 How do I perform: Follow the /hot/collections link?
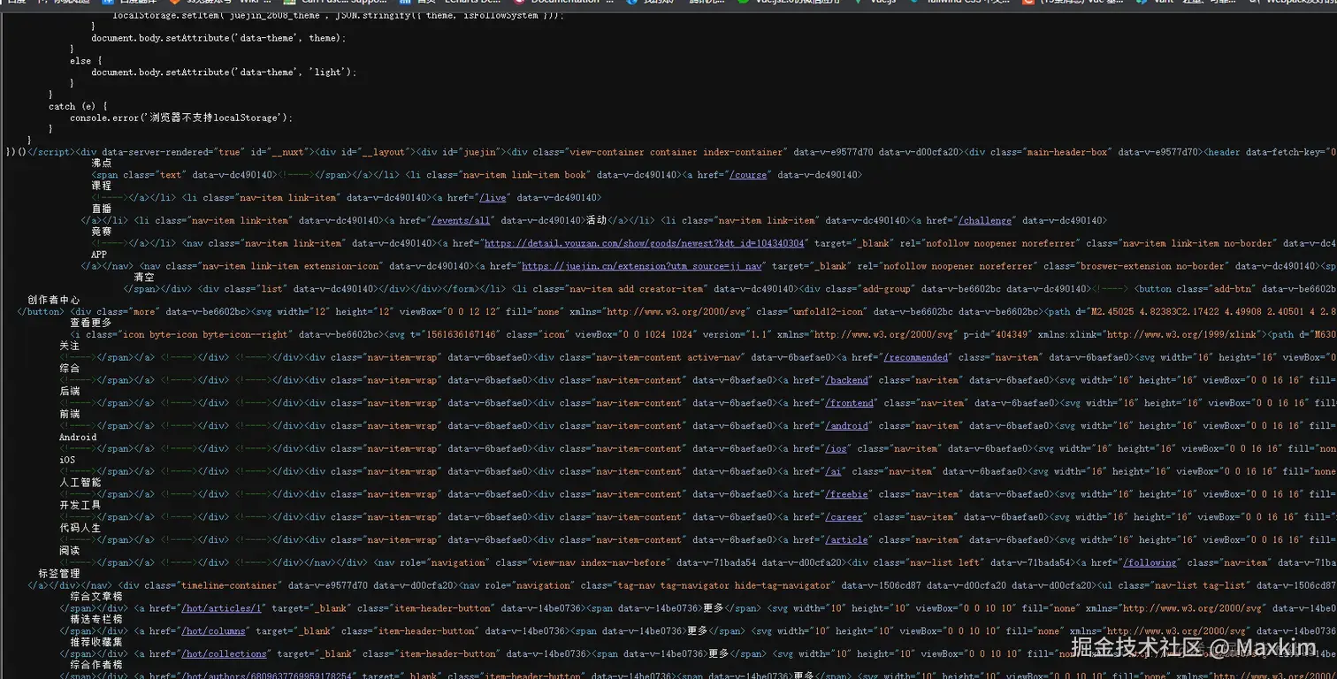click(225, 654)
